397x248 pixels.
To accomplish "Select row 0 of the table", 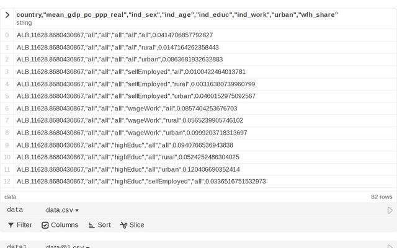I will 123,35.
